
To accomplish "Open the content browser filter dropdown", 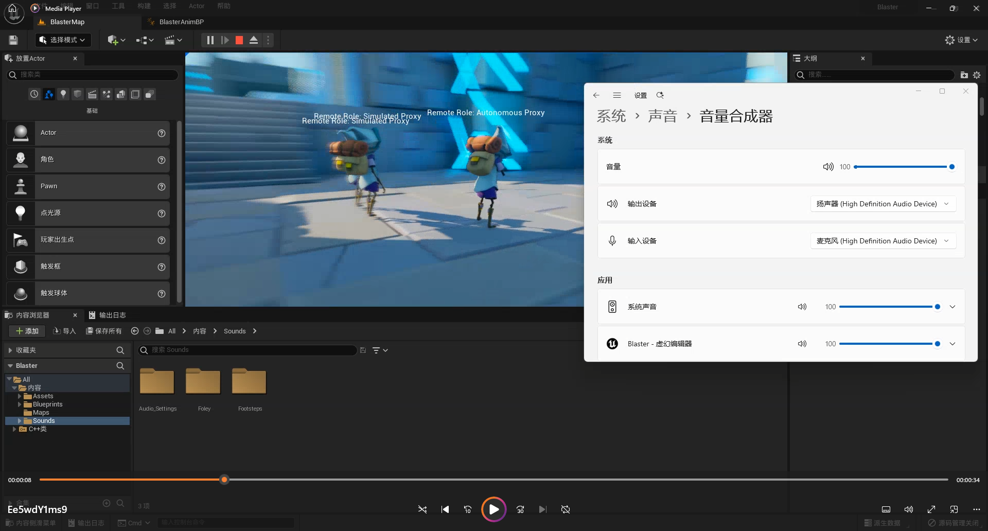I will pyautogui.click(x=380, y=350).
